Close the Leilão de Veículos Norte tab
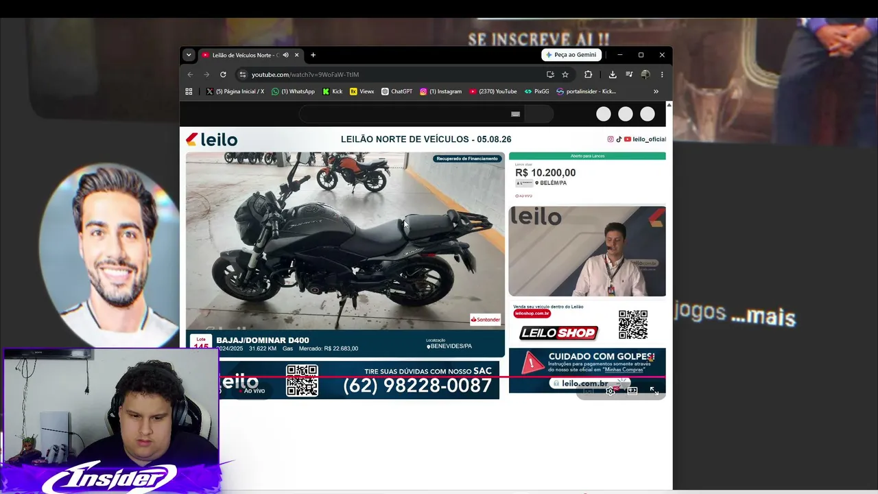Screen dimensions: 878x494 click(296, 55)
